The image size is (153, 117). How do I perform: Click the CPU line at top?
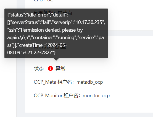(x=43, y=1)
